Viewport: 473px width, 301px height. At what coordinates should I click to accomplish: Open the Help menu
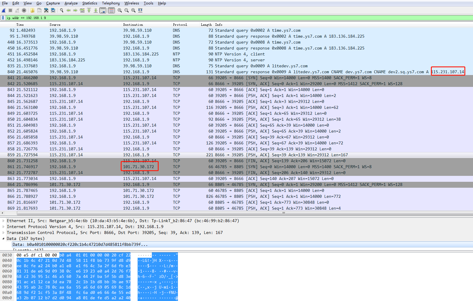coord(162,3)
